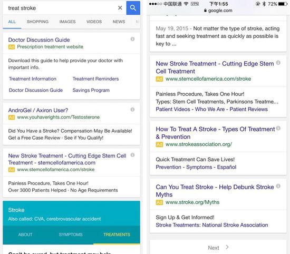Switch to the IMAGES tab
This screenshot has width=290, height=254.
[67, 22]
